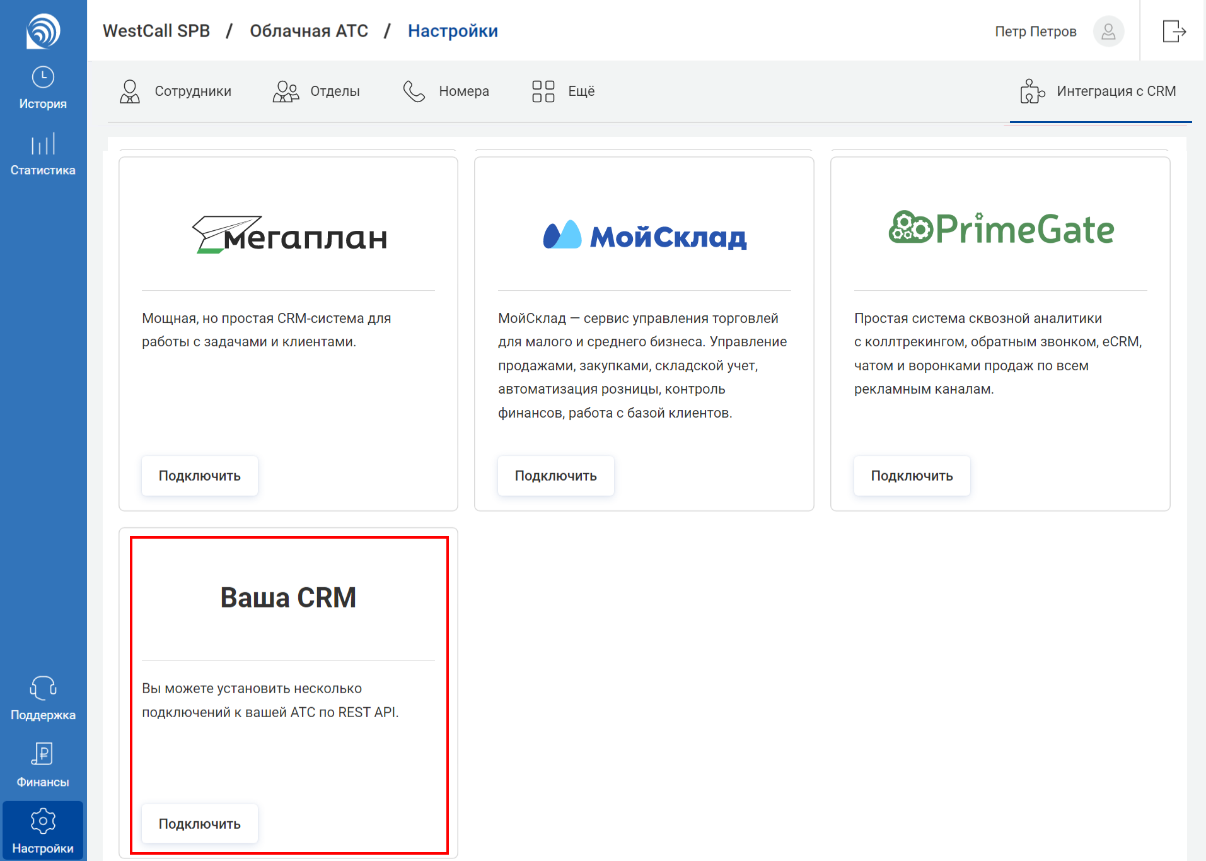Connect PrimeGate with Подключить button
Screen dimensions: 1206x861
click(912, 476)
